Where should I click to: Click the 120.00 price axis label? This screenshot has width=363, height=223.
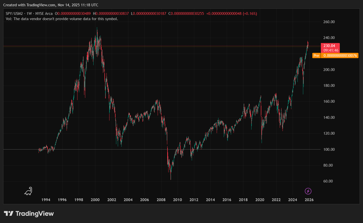click(329, 133)
